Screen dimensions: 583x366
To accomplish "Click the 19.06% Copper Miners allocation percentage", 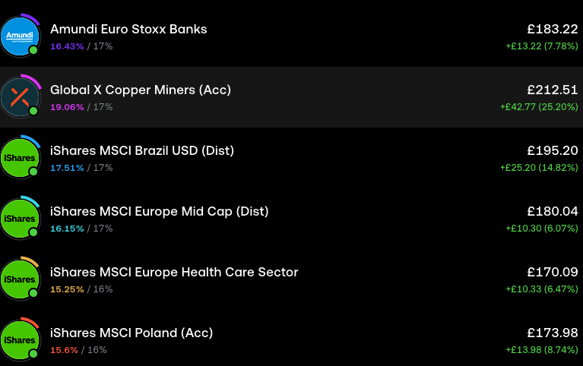I will [67, 107].
